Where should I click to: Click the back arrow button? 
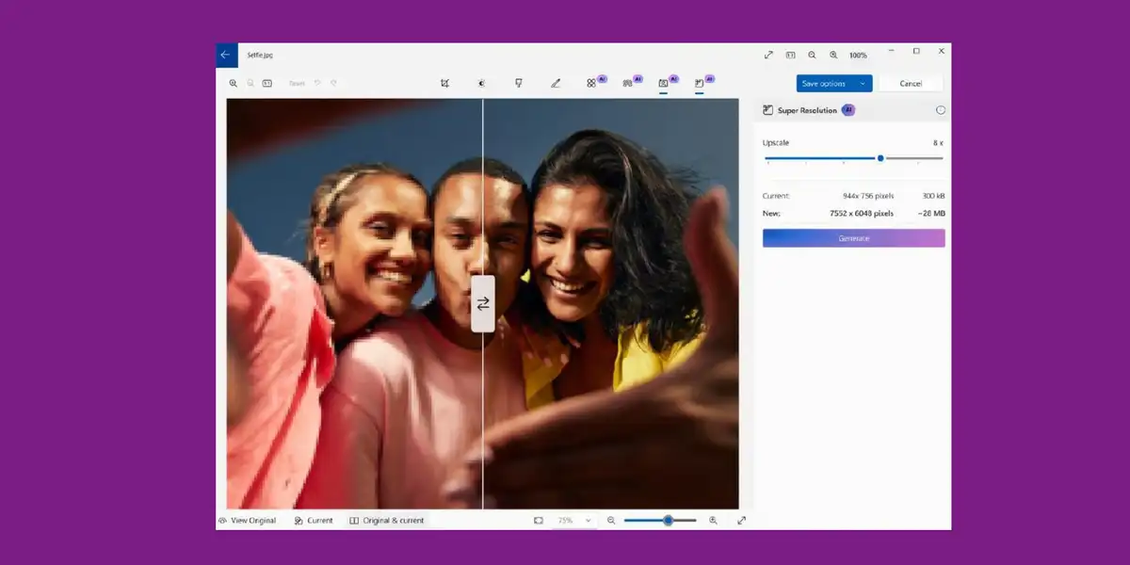[226, 55]
